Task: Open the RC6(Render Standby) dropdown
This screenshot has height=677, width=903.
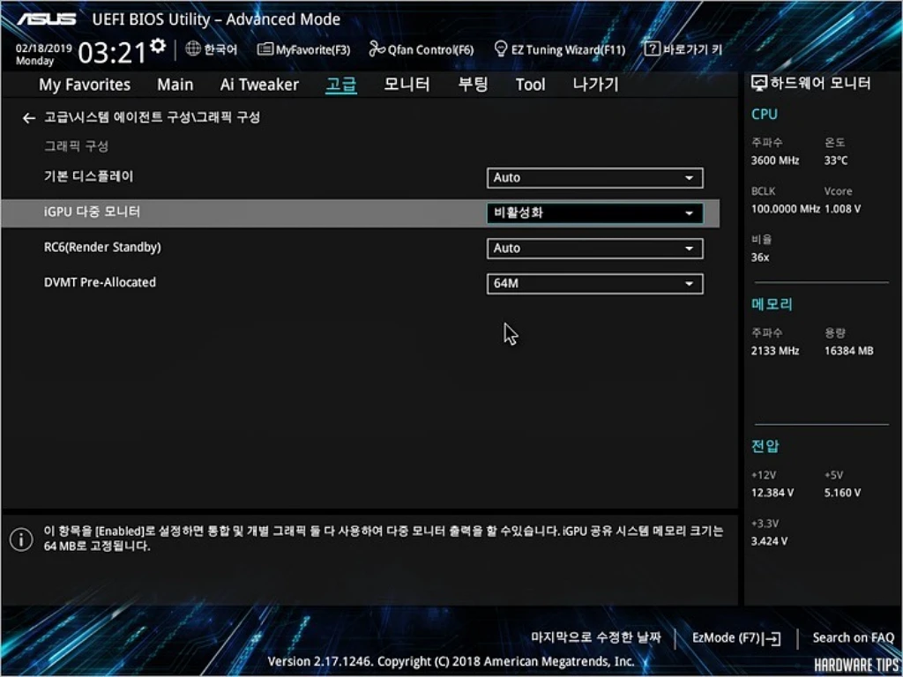Action: pyautogui.click(x=594, y=249)
